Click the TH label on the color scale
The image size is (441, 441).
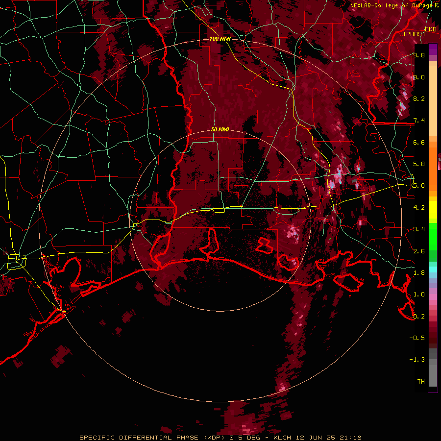coord(421,382)
